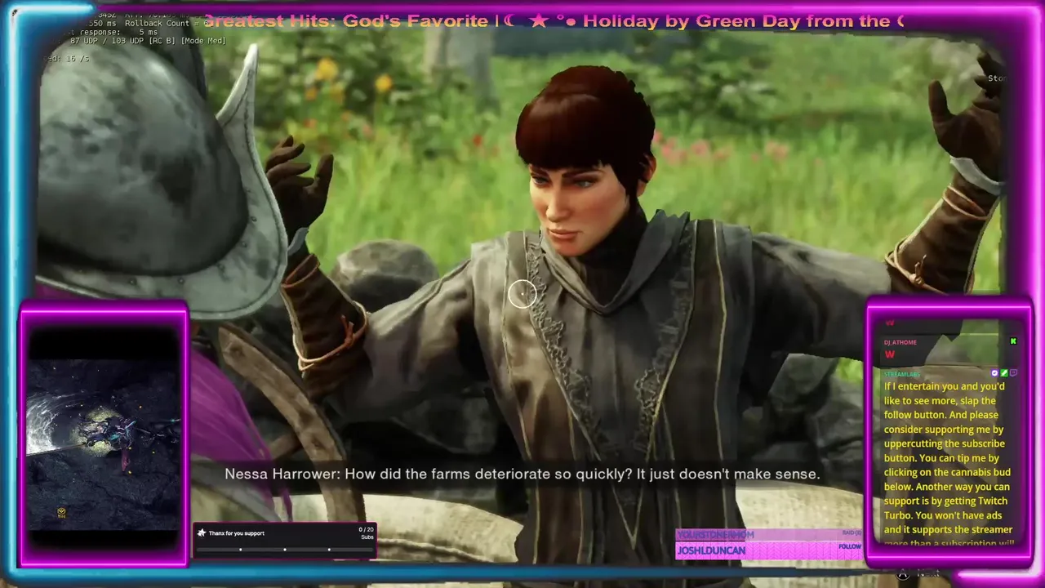
Task: Click the Twitch icon in the STREAMLABS message
Action: pos(1013,373)
